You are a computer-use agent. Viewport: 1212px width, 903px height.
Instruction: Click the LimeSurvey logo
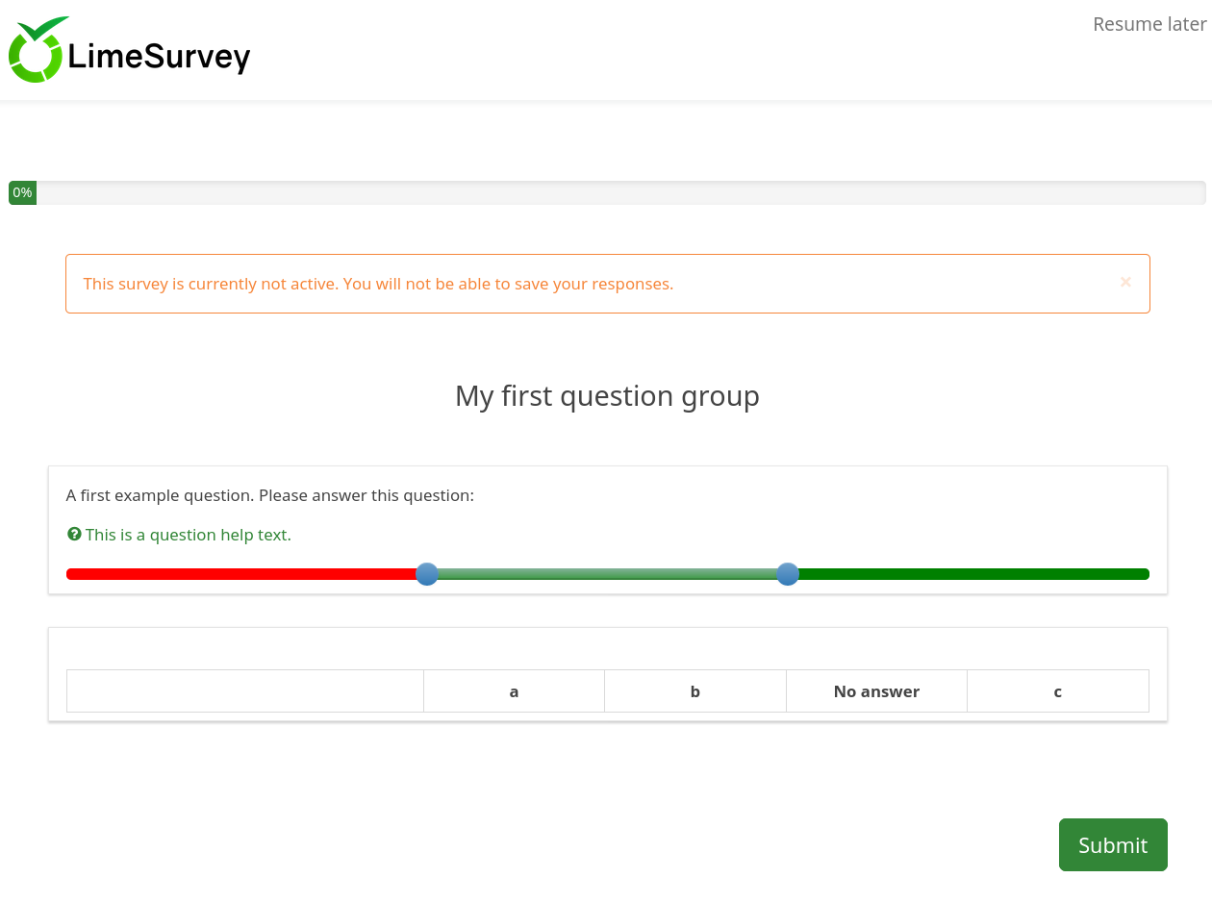129,50
